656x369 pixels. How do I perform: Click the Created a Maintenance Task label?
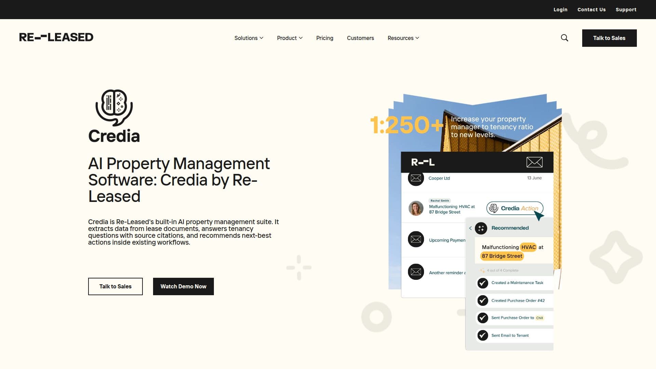517,283
